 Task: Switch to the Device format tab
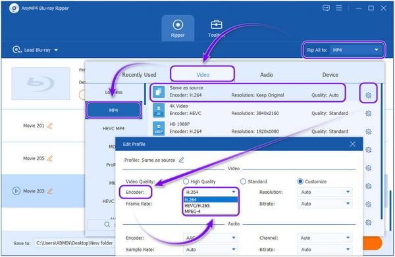click(330, 75)
